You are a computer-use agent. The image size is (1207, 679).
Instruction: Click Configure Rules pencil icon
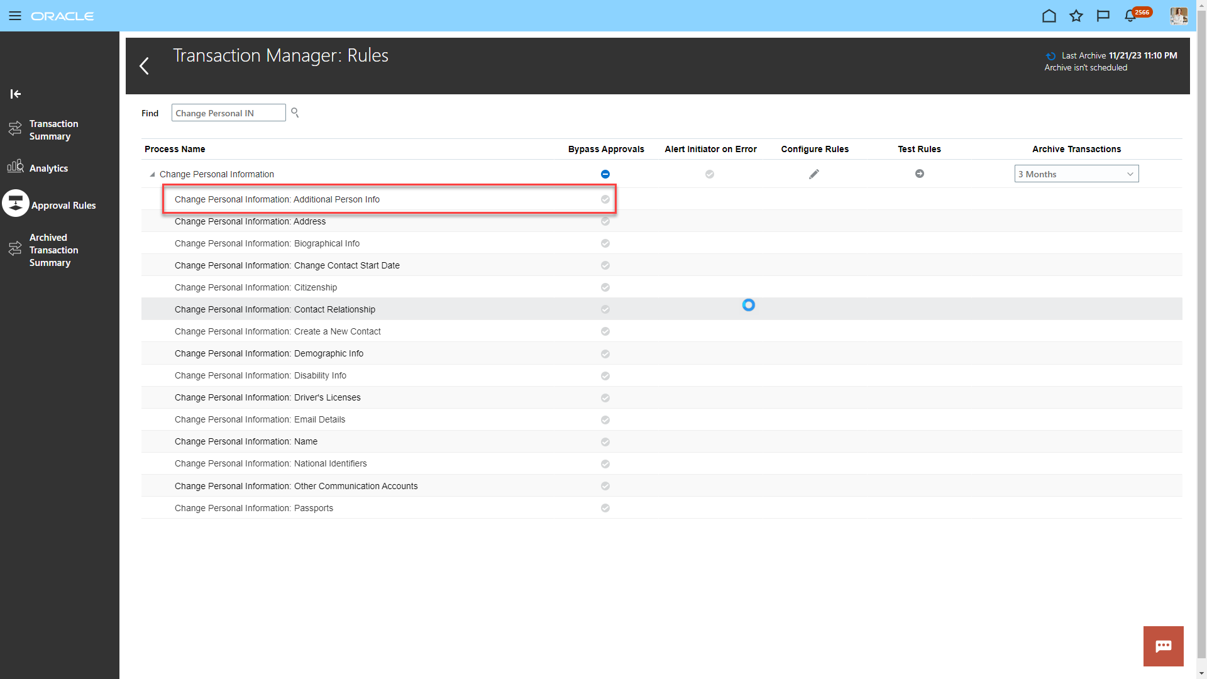(814, 174)
